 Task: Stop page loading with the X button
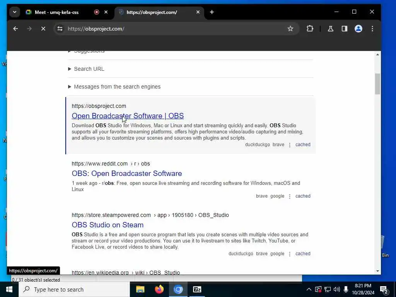point(43,29)
